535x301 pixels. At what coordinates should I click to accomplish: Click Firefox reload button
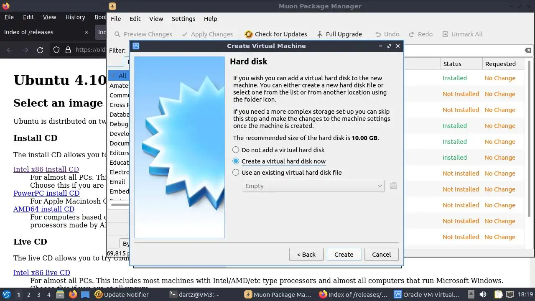pyautogui.click(x=40, y=50)
